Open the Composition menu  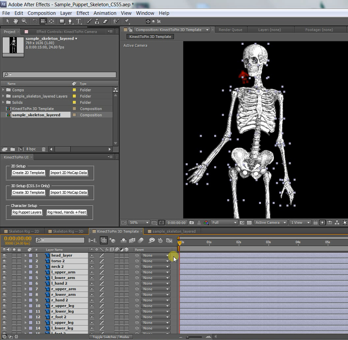[x=42, y=13]
